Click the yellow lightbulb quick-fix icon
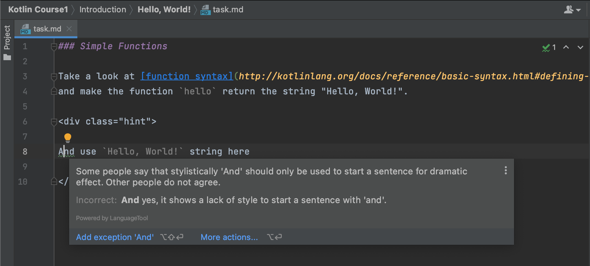The image size is (590, 266). tap(68, 138)
